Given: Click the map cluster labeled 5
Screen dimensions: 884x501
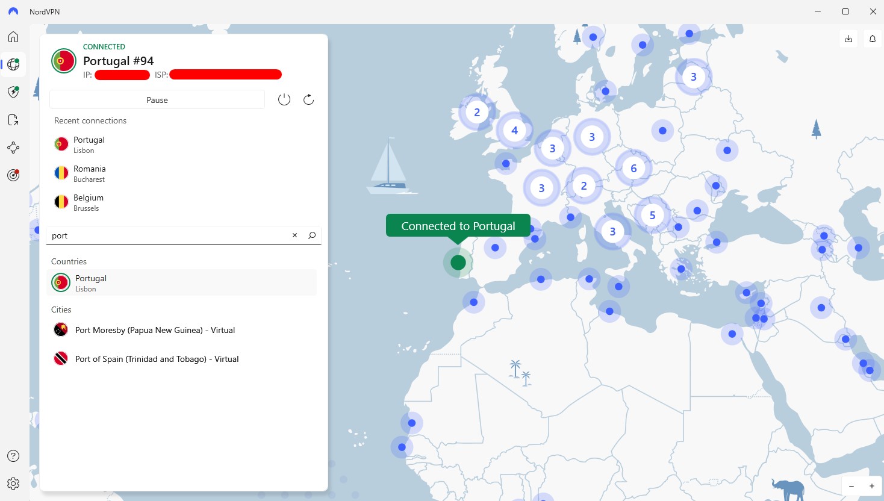Looking at the screenshot, I should (652, 215).
